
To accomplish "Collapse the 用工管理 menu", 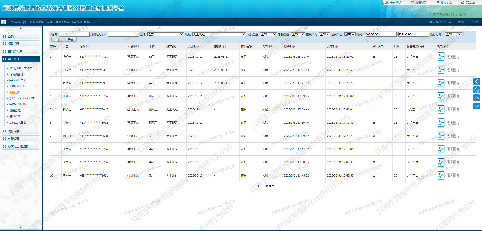I will (21, 59).
